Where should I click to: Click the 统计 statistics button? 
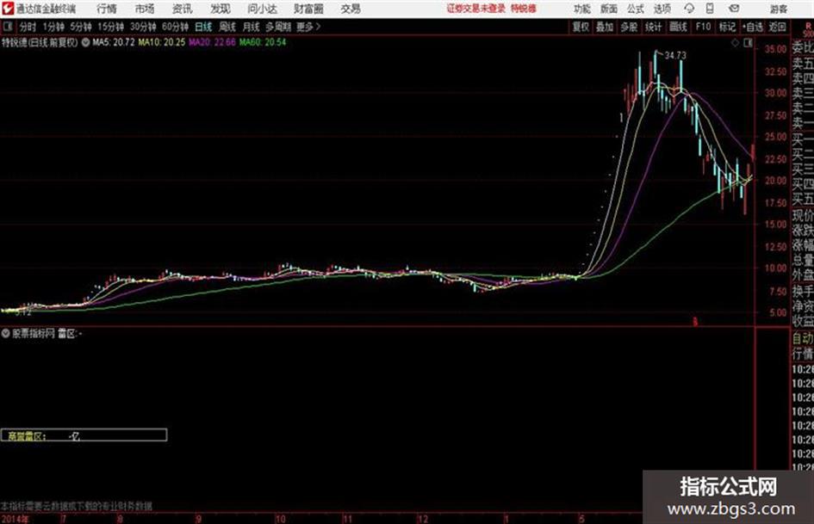pyautogui.click(x=654, y=27)
